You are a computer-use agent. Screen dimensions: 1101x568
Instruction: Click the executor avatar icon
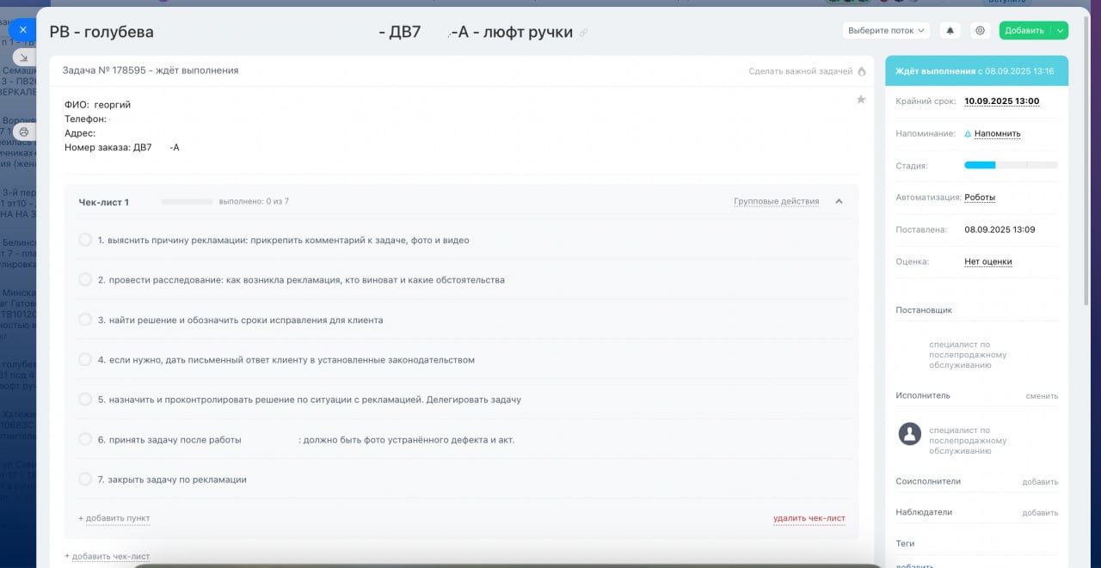tap(910, 433)
